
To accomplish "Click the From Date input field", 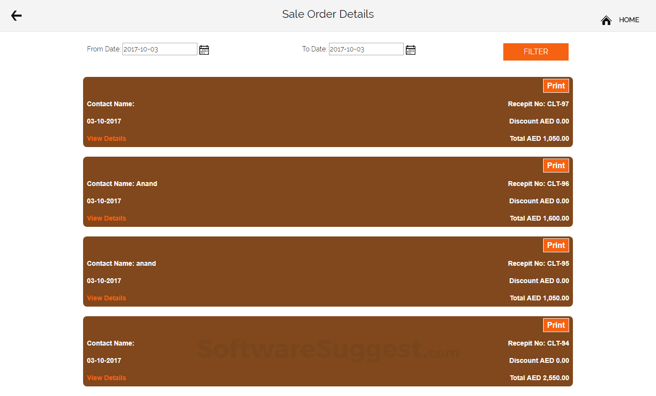I will point(159,49).
